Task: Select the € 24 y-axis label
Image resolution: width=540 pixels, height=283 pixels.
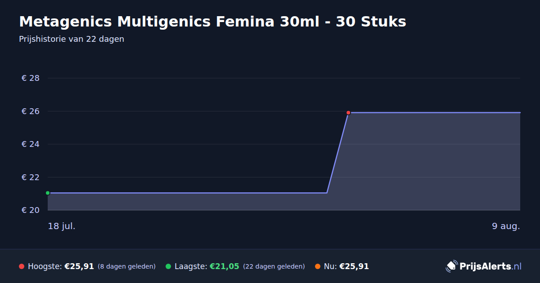Action: [x=31, y=144]
